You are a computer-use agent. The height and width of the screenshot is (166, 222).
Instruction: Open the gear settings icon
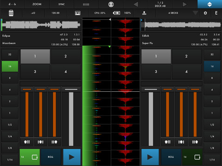click(x=205, y=13)
